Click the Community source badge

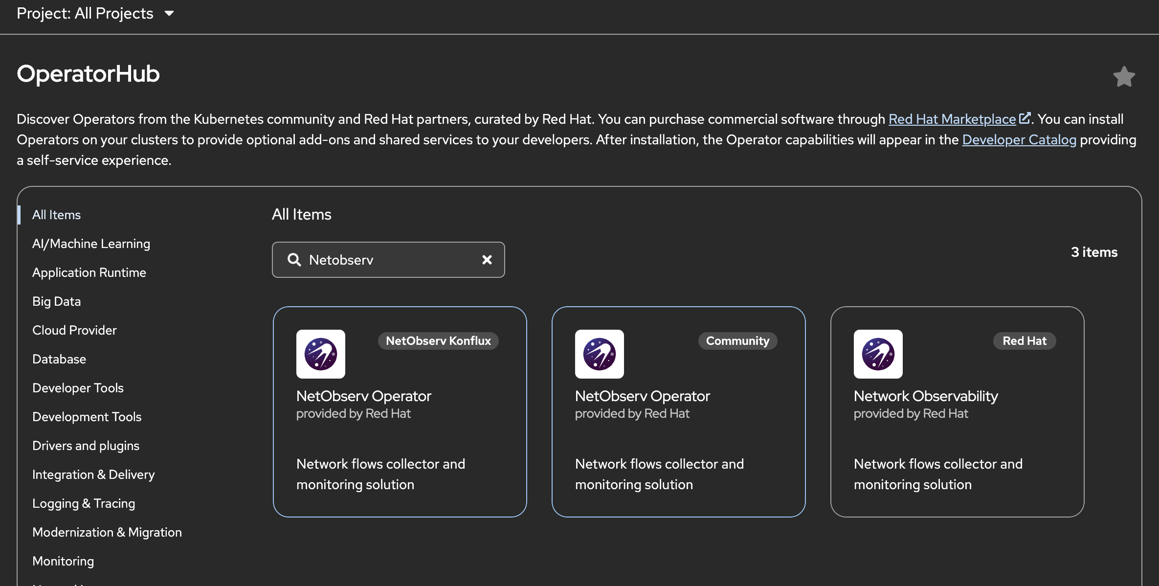(x=737, y=341)
